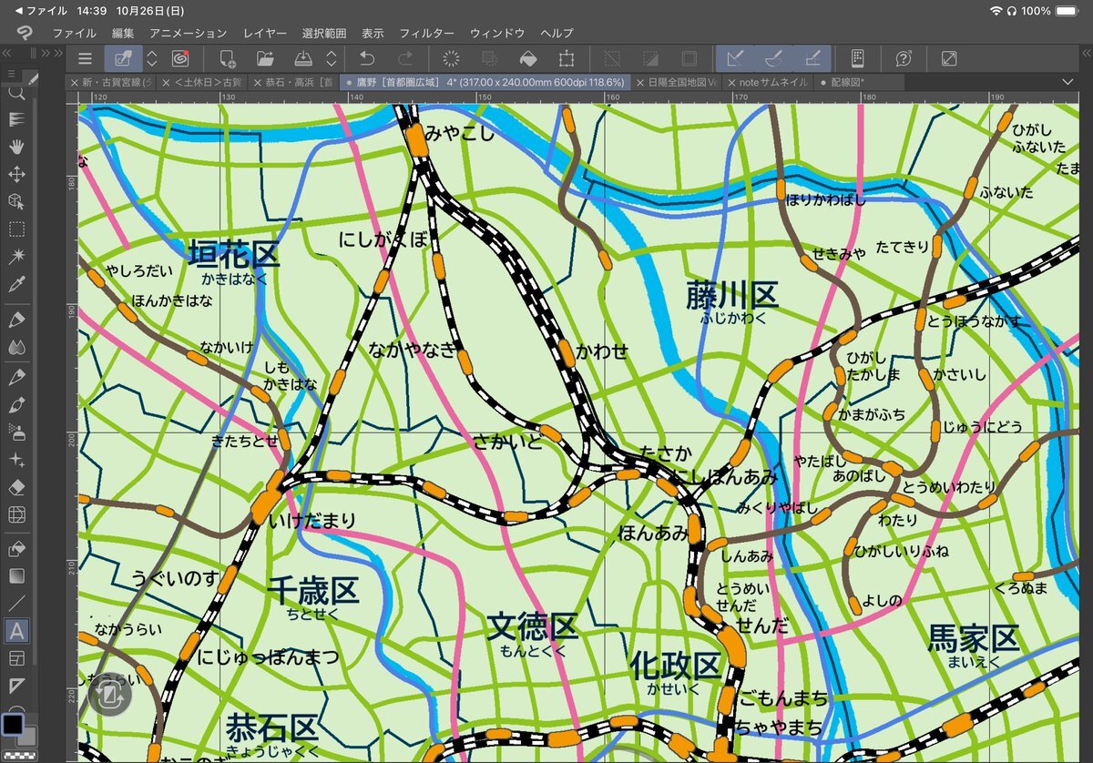Close the noteサムネイル tab
This screenshot has width=1093, height=763.
[731, 82]
